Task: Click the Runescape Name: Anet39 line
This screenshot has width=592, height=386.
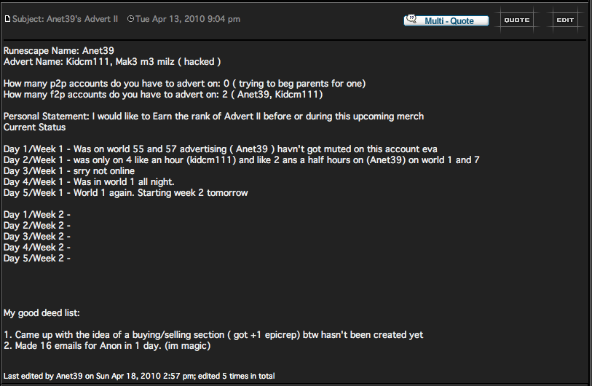Action: tap(48, 51)
